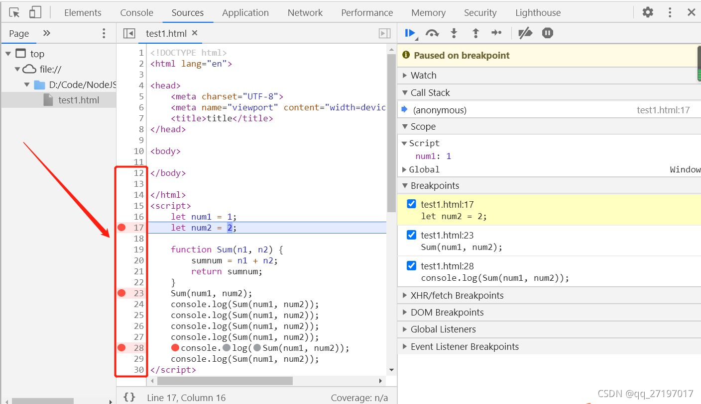
Task: Switch to the Console tab
Action: [136, 13]
